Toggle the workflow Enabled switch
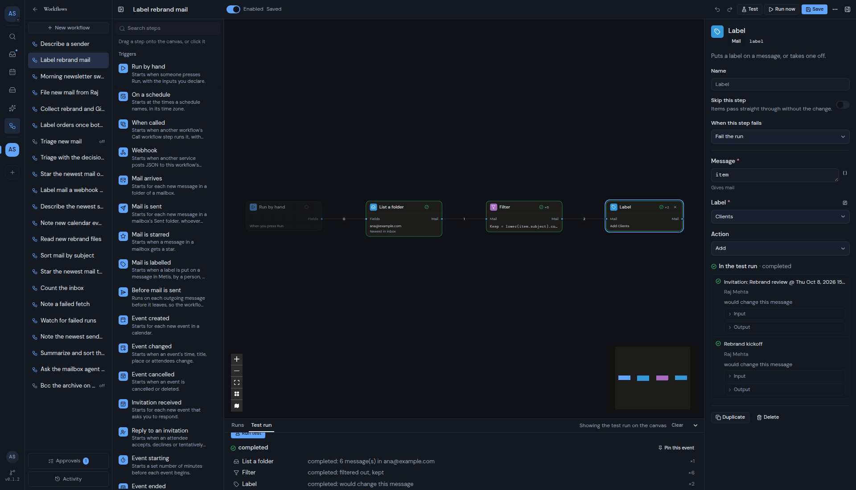The width and height of the screenshot is (856, 490). (x=233, y=9)
